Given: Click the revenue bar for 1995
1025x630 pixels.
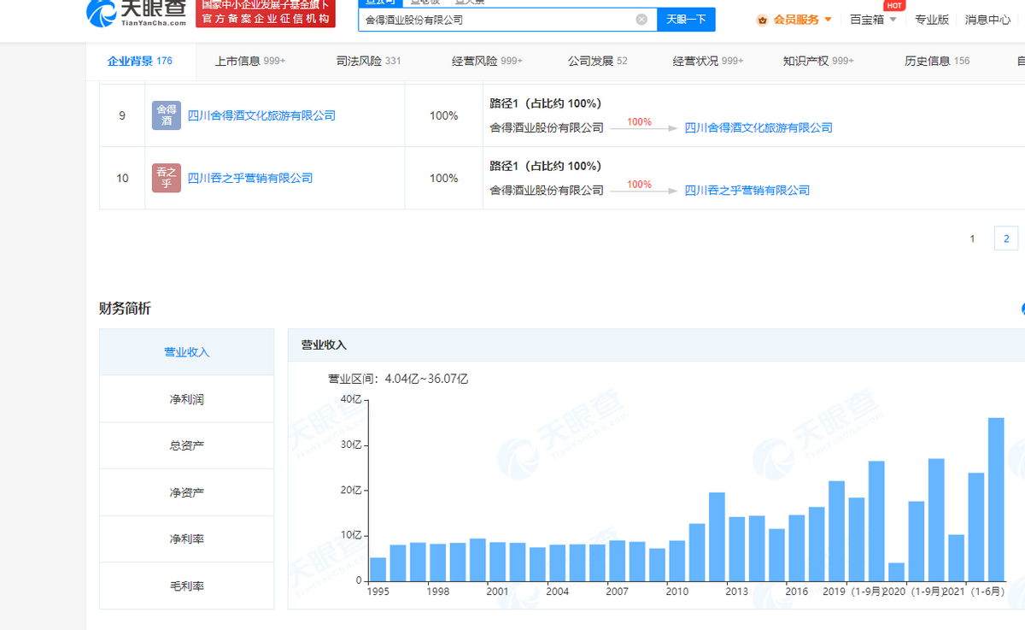Looking at the screenshot, I should click(x=378, y=569).
